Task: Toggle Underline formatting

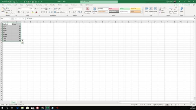Action: point(23,12)
